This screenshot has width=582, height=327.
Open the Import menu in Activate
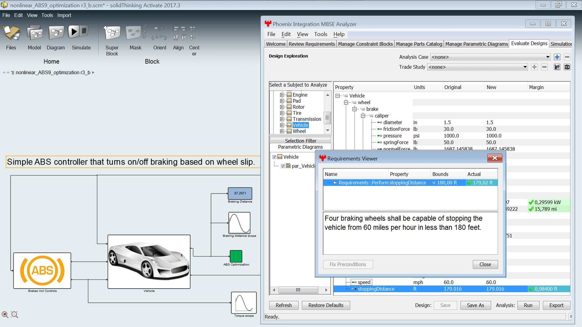(x=64, y=15)
